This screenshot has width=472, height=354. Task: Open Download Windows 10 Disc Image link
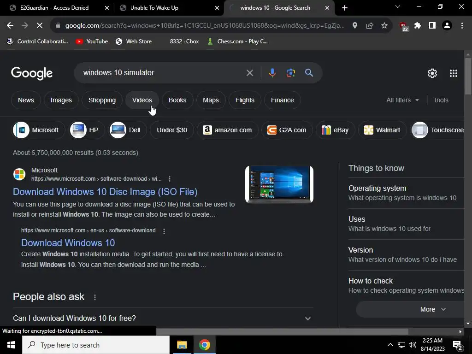(x=105, y=192)
